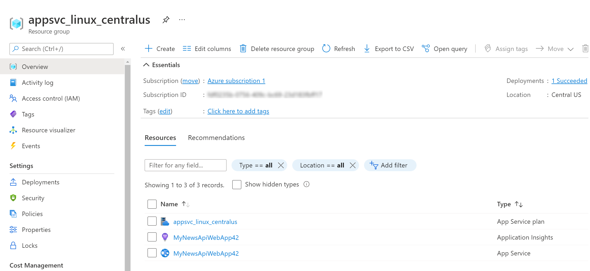Screen dimensions: 590x271
Task: Click the App Service plan icon
Action: pyautogui.click(x=165, y=221)
